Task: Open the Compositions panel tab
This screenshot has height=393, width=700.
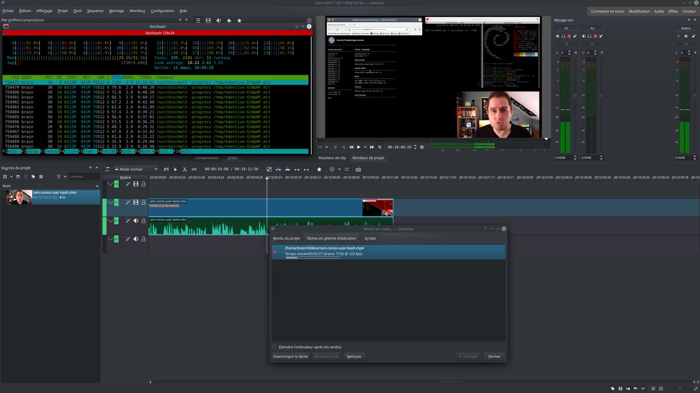Action: tap(206, 158)
